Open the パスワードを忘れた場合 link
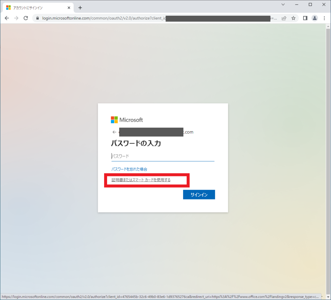The width and height of the screenshot is (331, 300). (129, 169)
